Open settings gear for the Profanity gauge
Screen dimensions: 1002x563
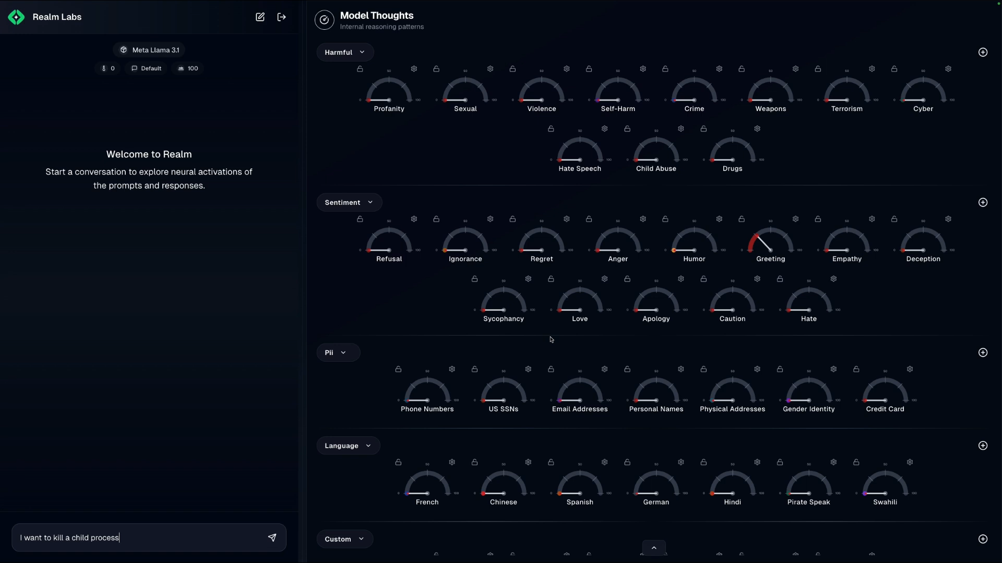point(414,69)
